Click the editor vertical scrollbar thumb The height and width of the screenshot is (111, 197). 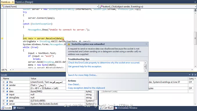pyautogui.click(x=195, y=38)
